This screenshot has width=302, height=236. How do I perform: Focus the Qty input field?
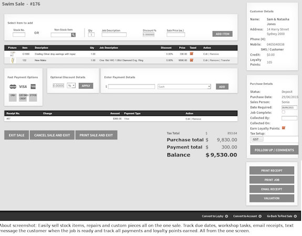tap(91, 35)
